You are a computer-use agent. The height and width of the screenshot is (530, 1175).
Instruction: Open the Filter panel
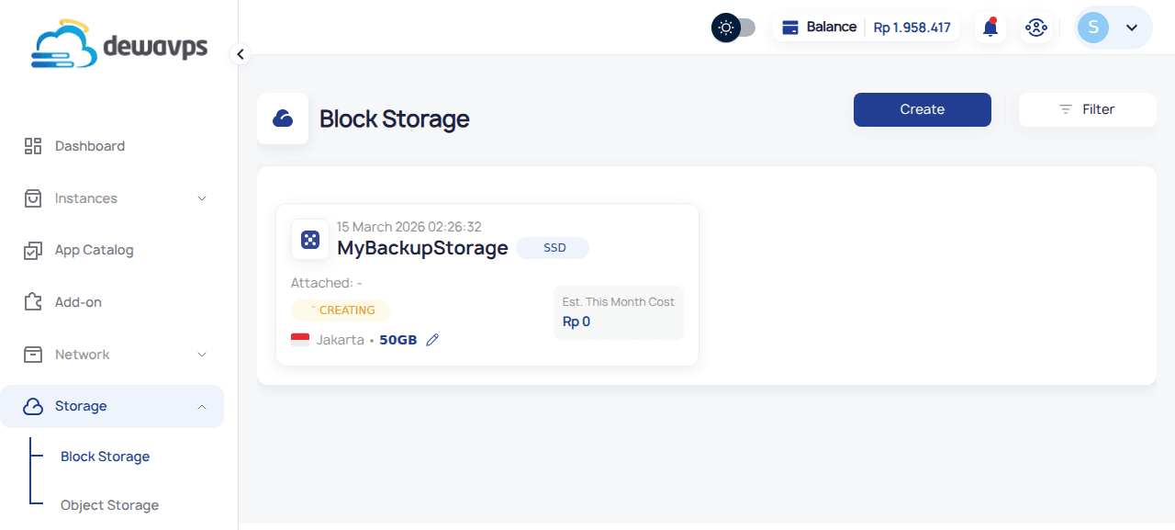pyautogui.click(x=1087, y=109)
